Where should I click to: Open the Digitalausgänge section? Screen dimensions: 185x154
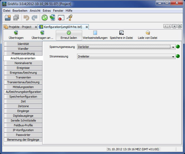pyautogui.click(x=23, y=116)
